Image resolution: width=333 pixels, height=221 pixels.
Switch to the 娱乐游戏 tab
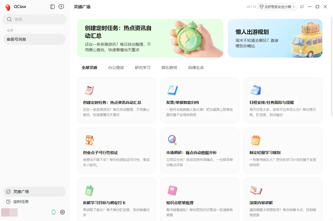[x=169, y=67]
